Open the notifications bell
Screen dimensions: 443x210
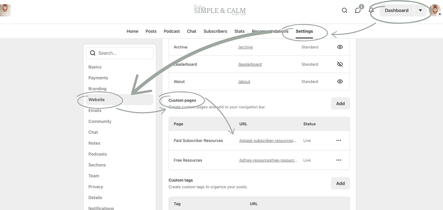[x=371, y=10]
